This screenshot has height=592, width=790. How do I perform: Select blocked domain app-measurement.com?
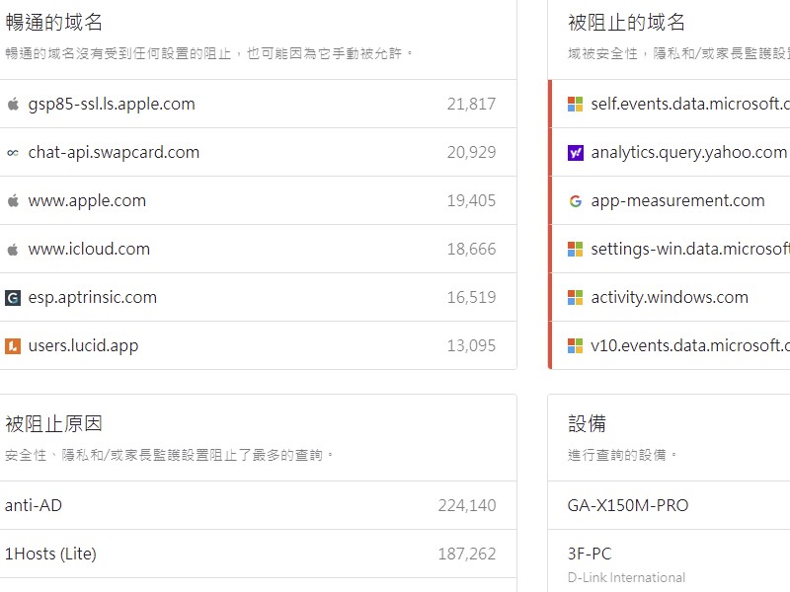point(677,201)
